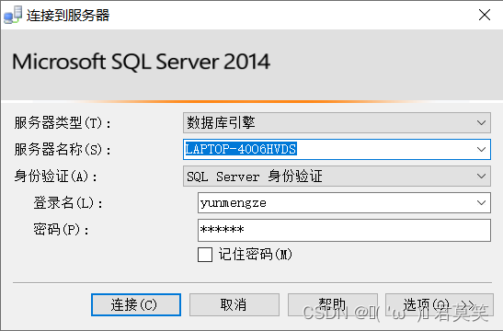Click the 服务器名称(S) label
503x331 pixels.
tap(63, 149)
